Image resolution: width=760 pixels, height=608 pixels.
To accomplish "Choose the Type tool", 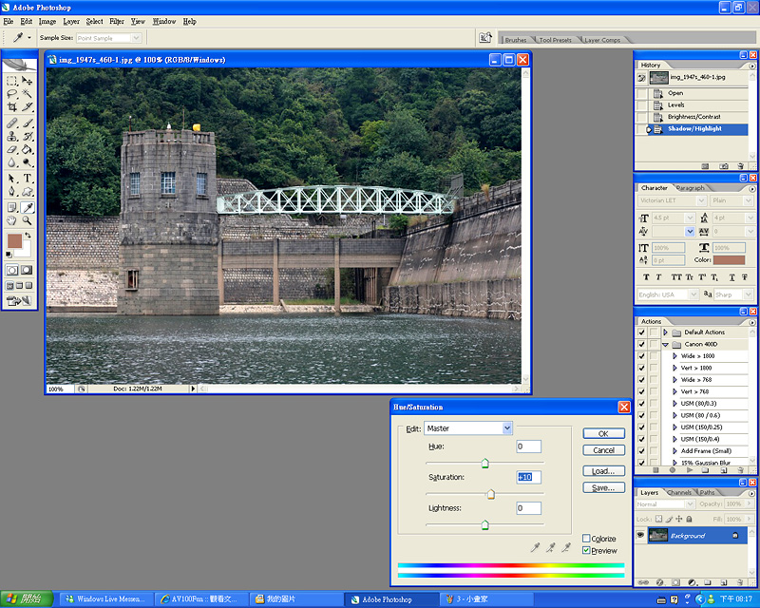I will [x=28, y=178].
